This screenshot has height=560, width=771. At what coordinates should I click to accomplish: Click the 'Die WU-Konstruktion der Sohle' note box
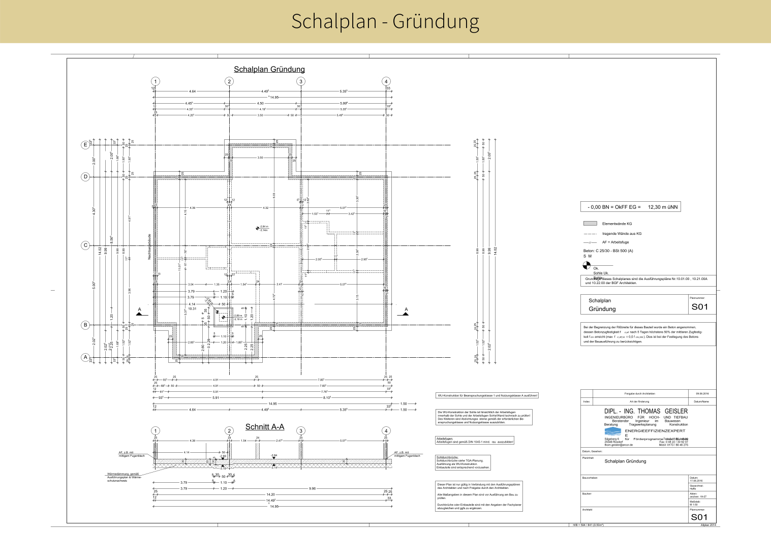(x=484, y=417)
